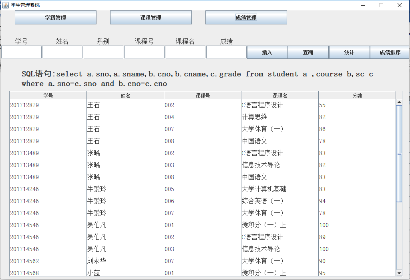
Task: Focus the 姓名 input field
Action: tap(62, 52)
